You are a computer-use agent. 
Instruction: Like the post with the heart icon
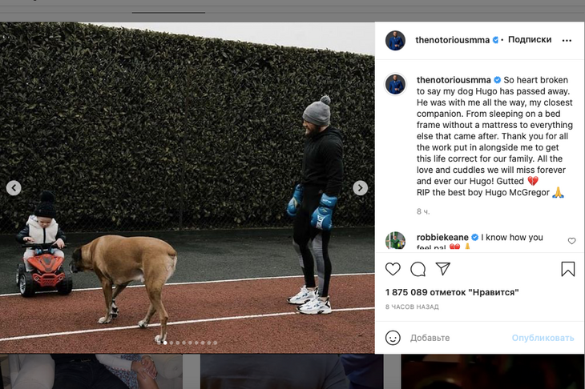pyautogui.click(x=393, y=269)
